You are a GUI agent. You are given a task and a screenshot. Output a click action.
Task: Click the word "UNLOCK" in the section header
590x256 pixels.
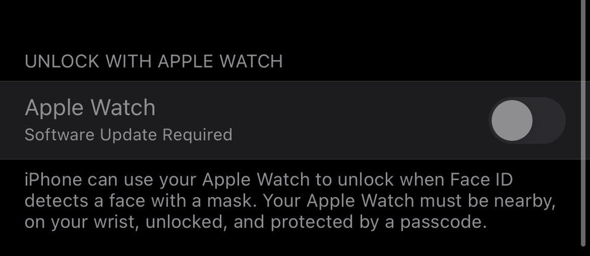pos(62,61)
